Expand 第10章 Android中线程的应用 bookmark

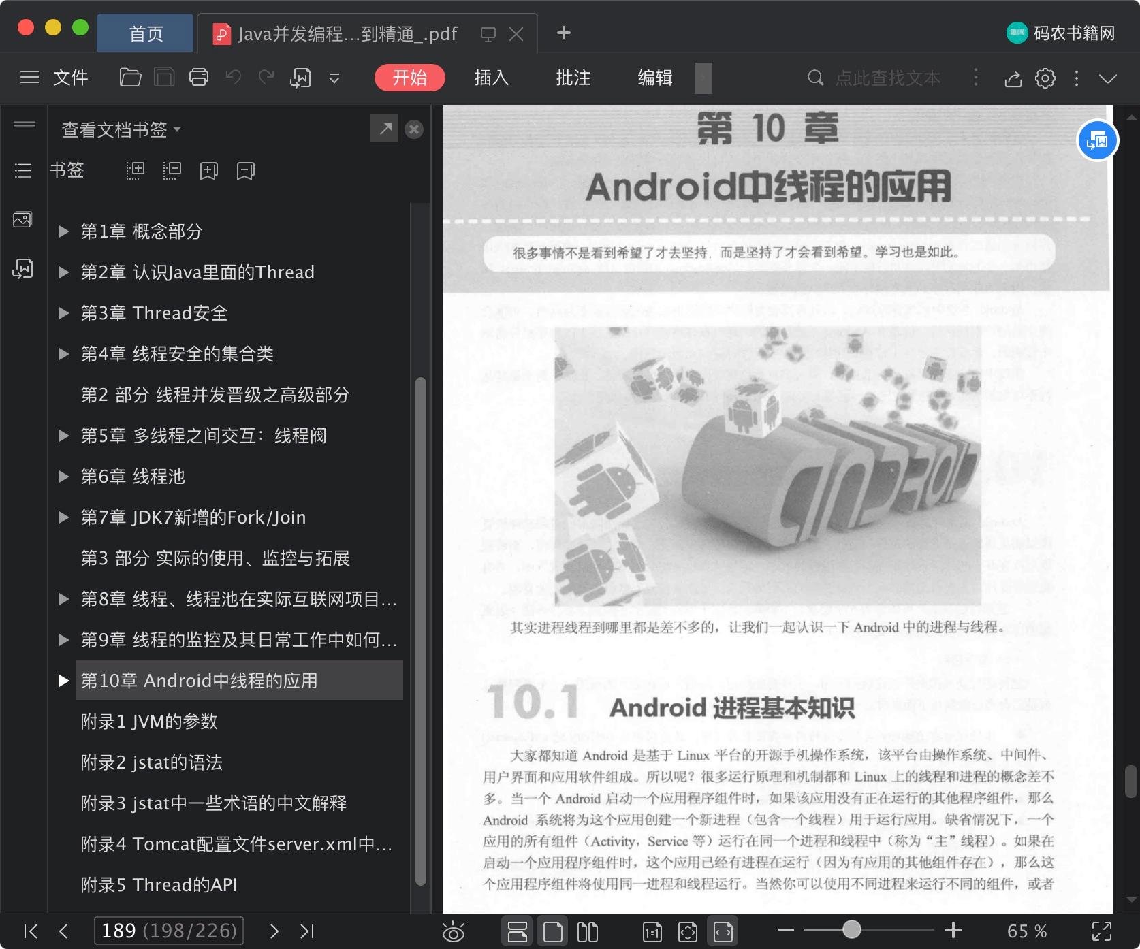tap(64, 681)
